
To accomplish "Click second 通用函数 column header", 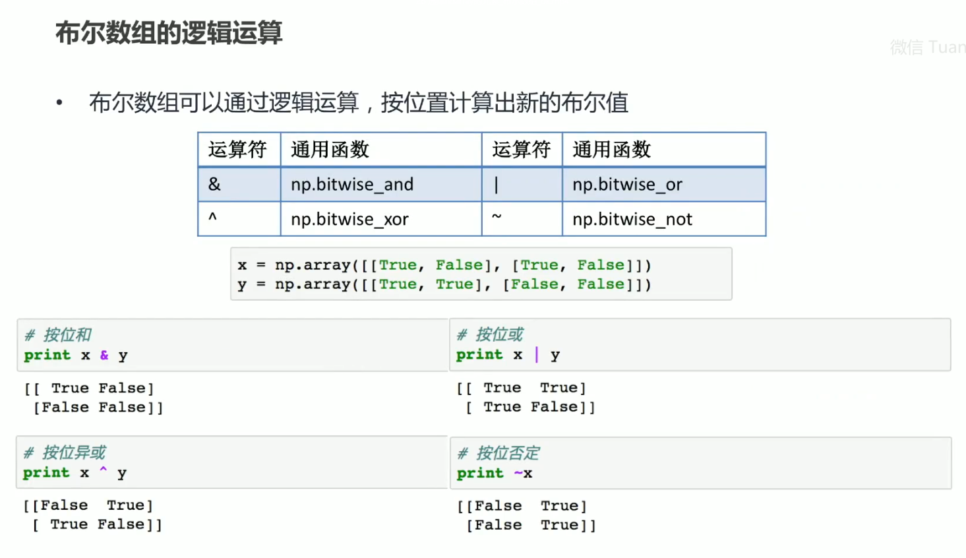I will (664, 150).
